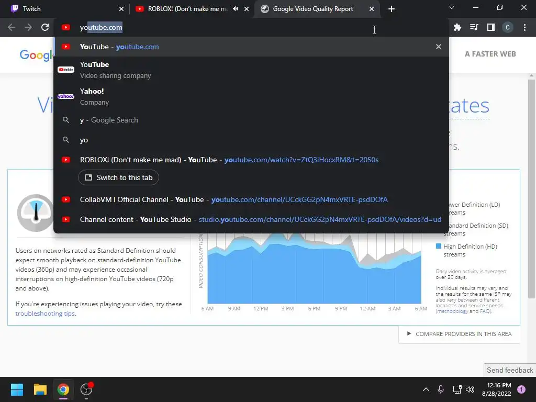
Task: Close the ROBLOX tab
Action: click(247, 9)
